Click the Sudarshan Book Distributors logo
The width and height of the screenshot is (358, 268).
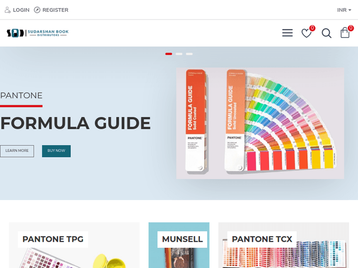[38, 33]
